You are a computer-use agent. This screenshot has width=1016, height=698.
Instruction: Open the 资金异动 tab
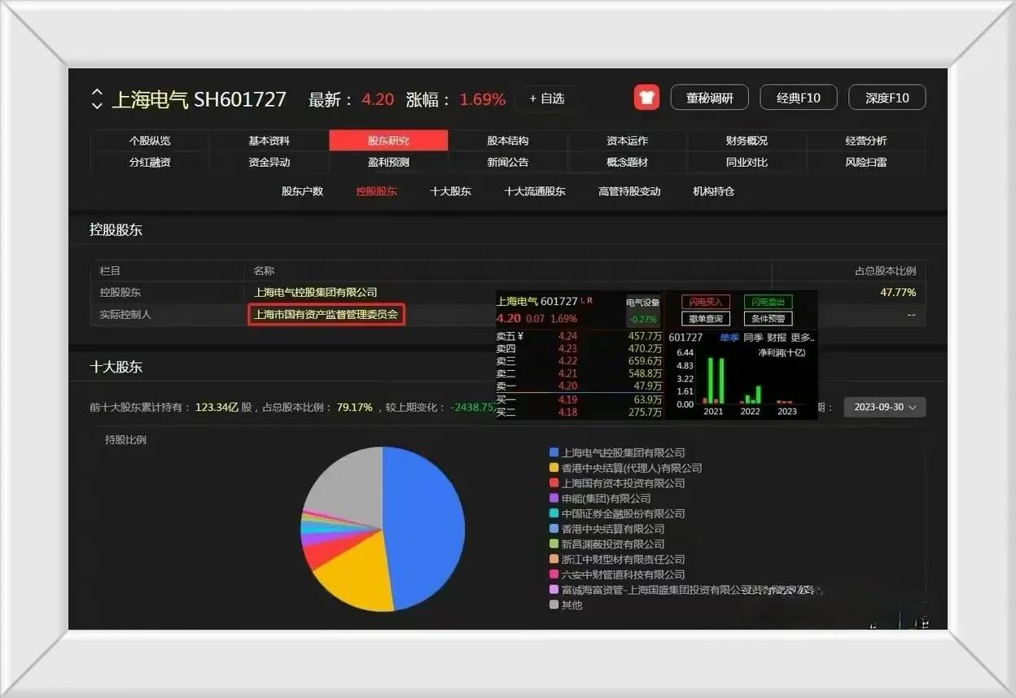(x=269, y=162)
